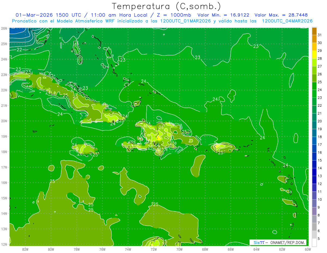Click the 72W longitude axis label
Viewport: 327px width, 253px height.
click(153, 249)
